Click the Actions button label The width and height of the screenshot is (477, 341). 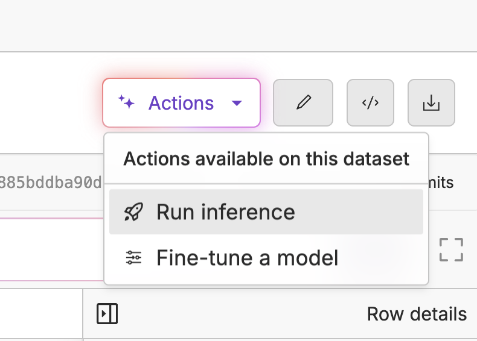[x=181, y=103]
